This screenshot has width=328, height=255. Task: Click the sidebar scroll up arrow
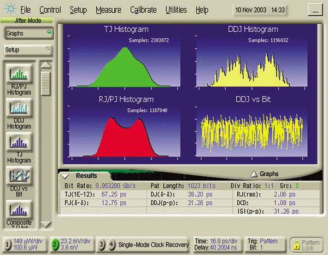(45, 65)
